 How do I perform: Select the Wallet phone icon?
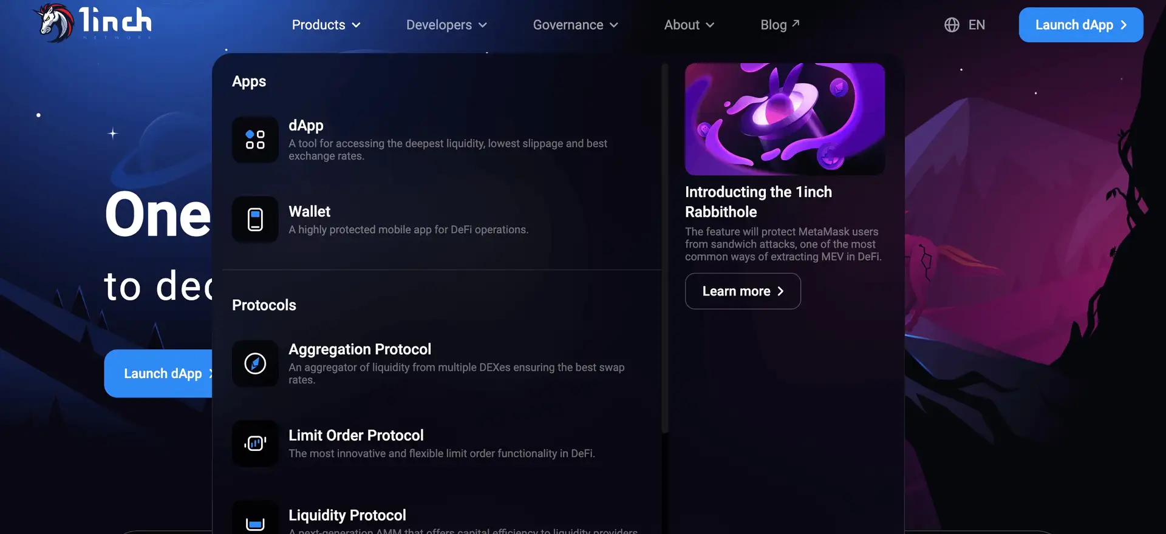tap(255, 220)
